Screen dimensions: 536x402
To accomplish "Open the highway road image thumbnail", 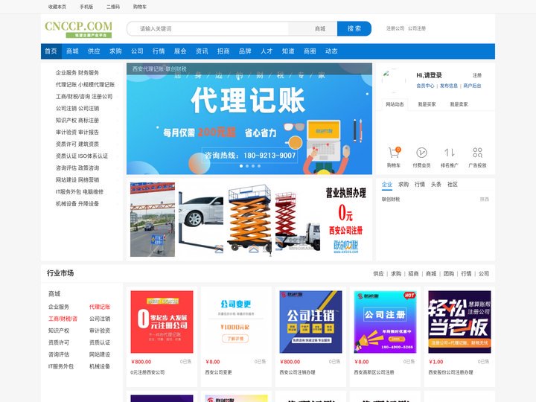I will [x=153, y=220].
